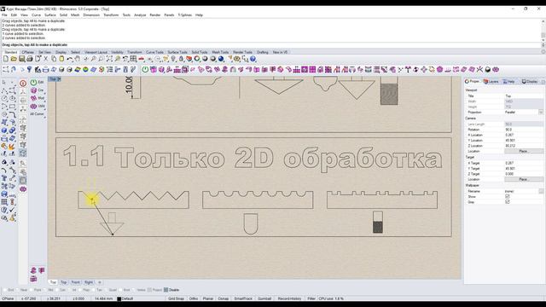This screenshot has width=546, height=307.
Task: Click the command history scrollbar
Action: (x=543, y=30)
